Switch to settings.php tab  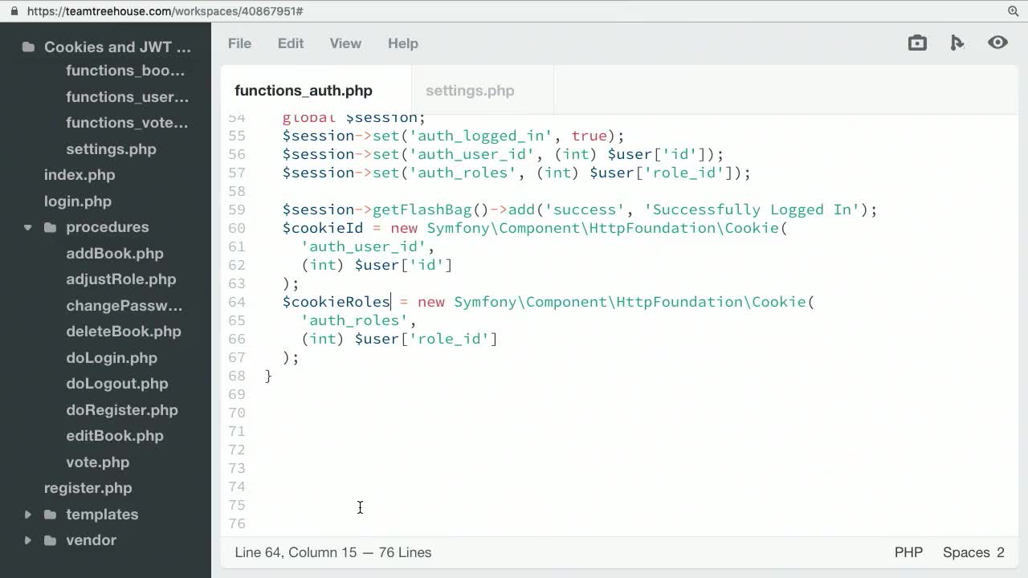pyautogui.click(x=482, y=91)
